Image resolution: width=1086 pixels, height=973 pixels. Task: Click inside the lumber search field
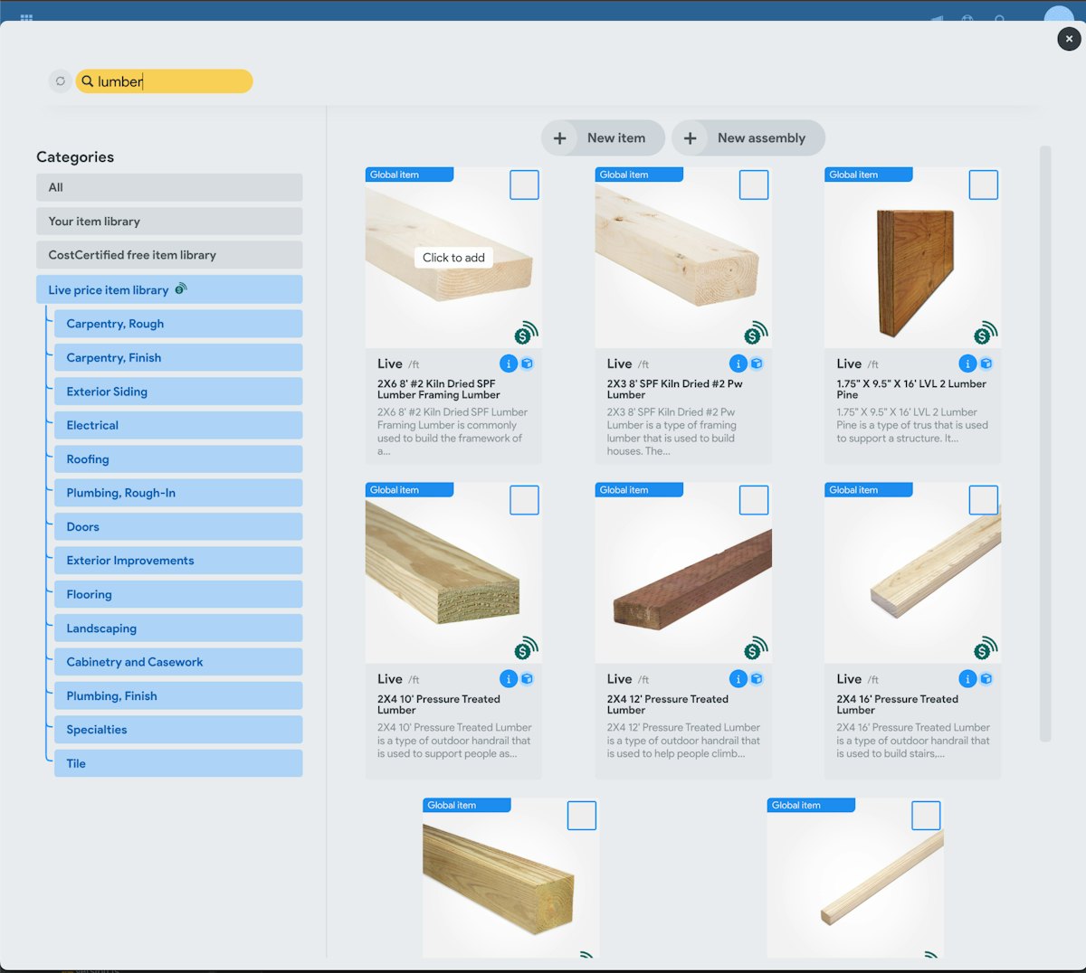pyautogui.click(x=163, y=80)
